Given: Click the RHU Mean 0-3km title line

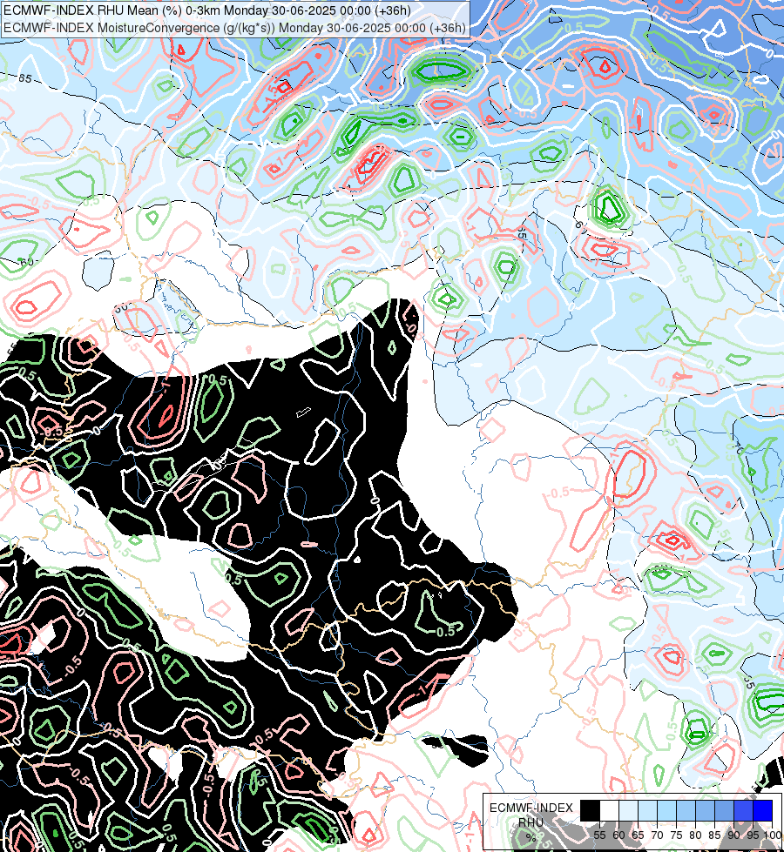Looking at the screenshot, I should pyautogui.click(x=207, y=10).
